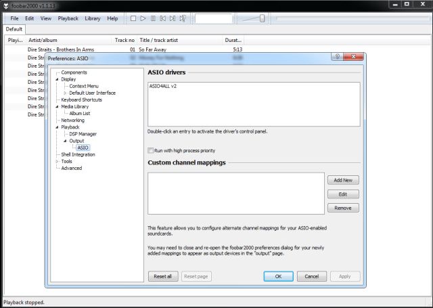This screenshot has width=433, height=308.
Task: Collapse the Display tree node
Action: (57, 79)
